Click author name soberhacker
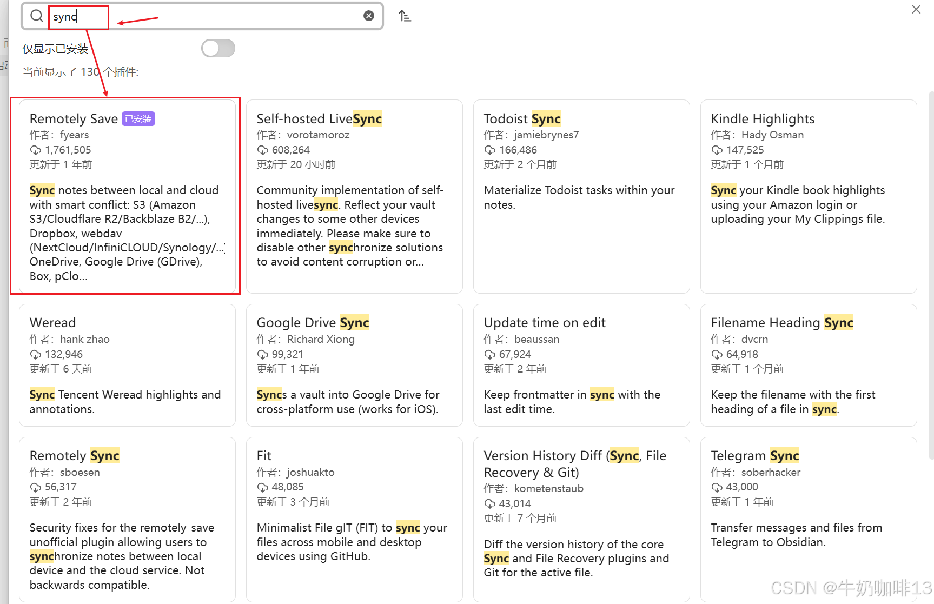The width and height of the screenshot is (934, 604). [x=771, y=473]
